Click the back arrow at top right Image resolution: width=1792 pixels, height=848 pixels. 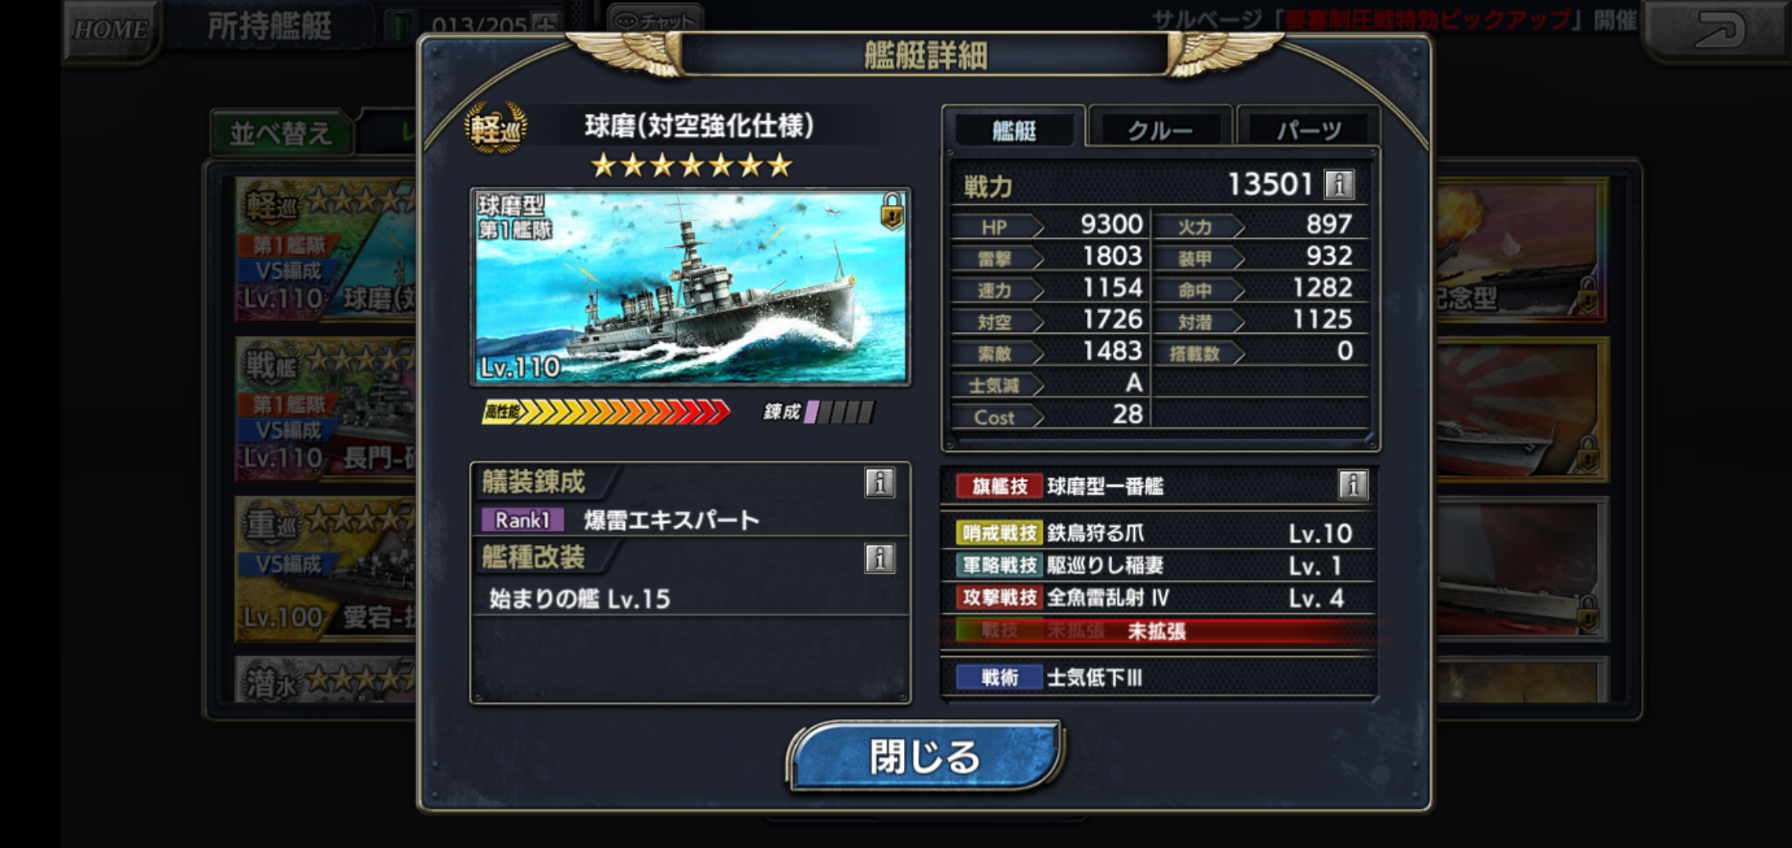[x=1718, y=30]
